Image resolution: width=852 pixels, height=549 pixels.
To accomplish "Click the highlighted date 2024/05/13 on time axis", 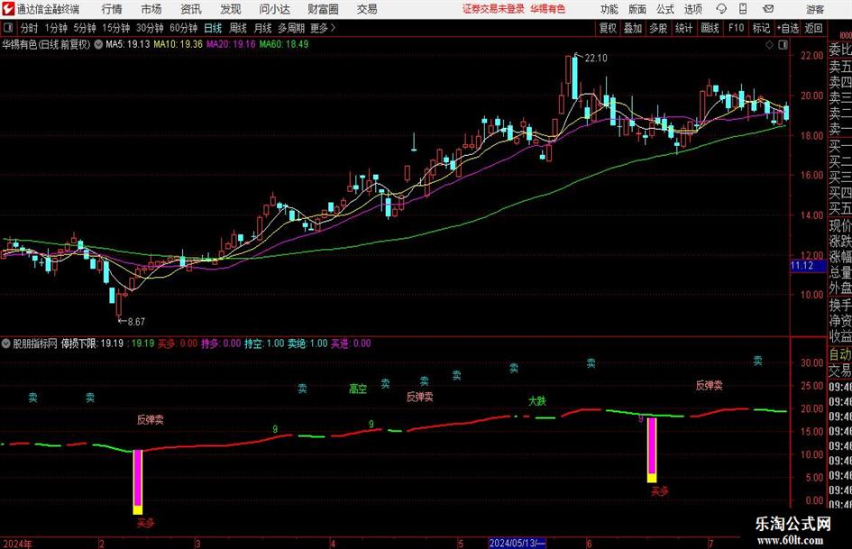I will pyautogui.click(x=518, y=543).
